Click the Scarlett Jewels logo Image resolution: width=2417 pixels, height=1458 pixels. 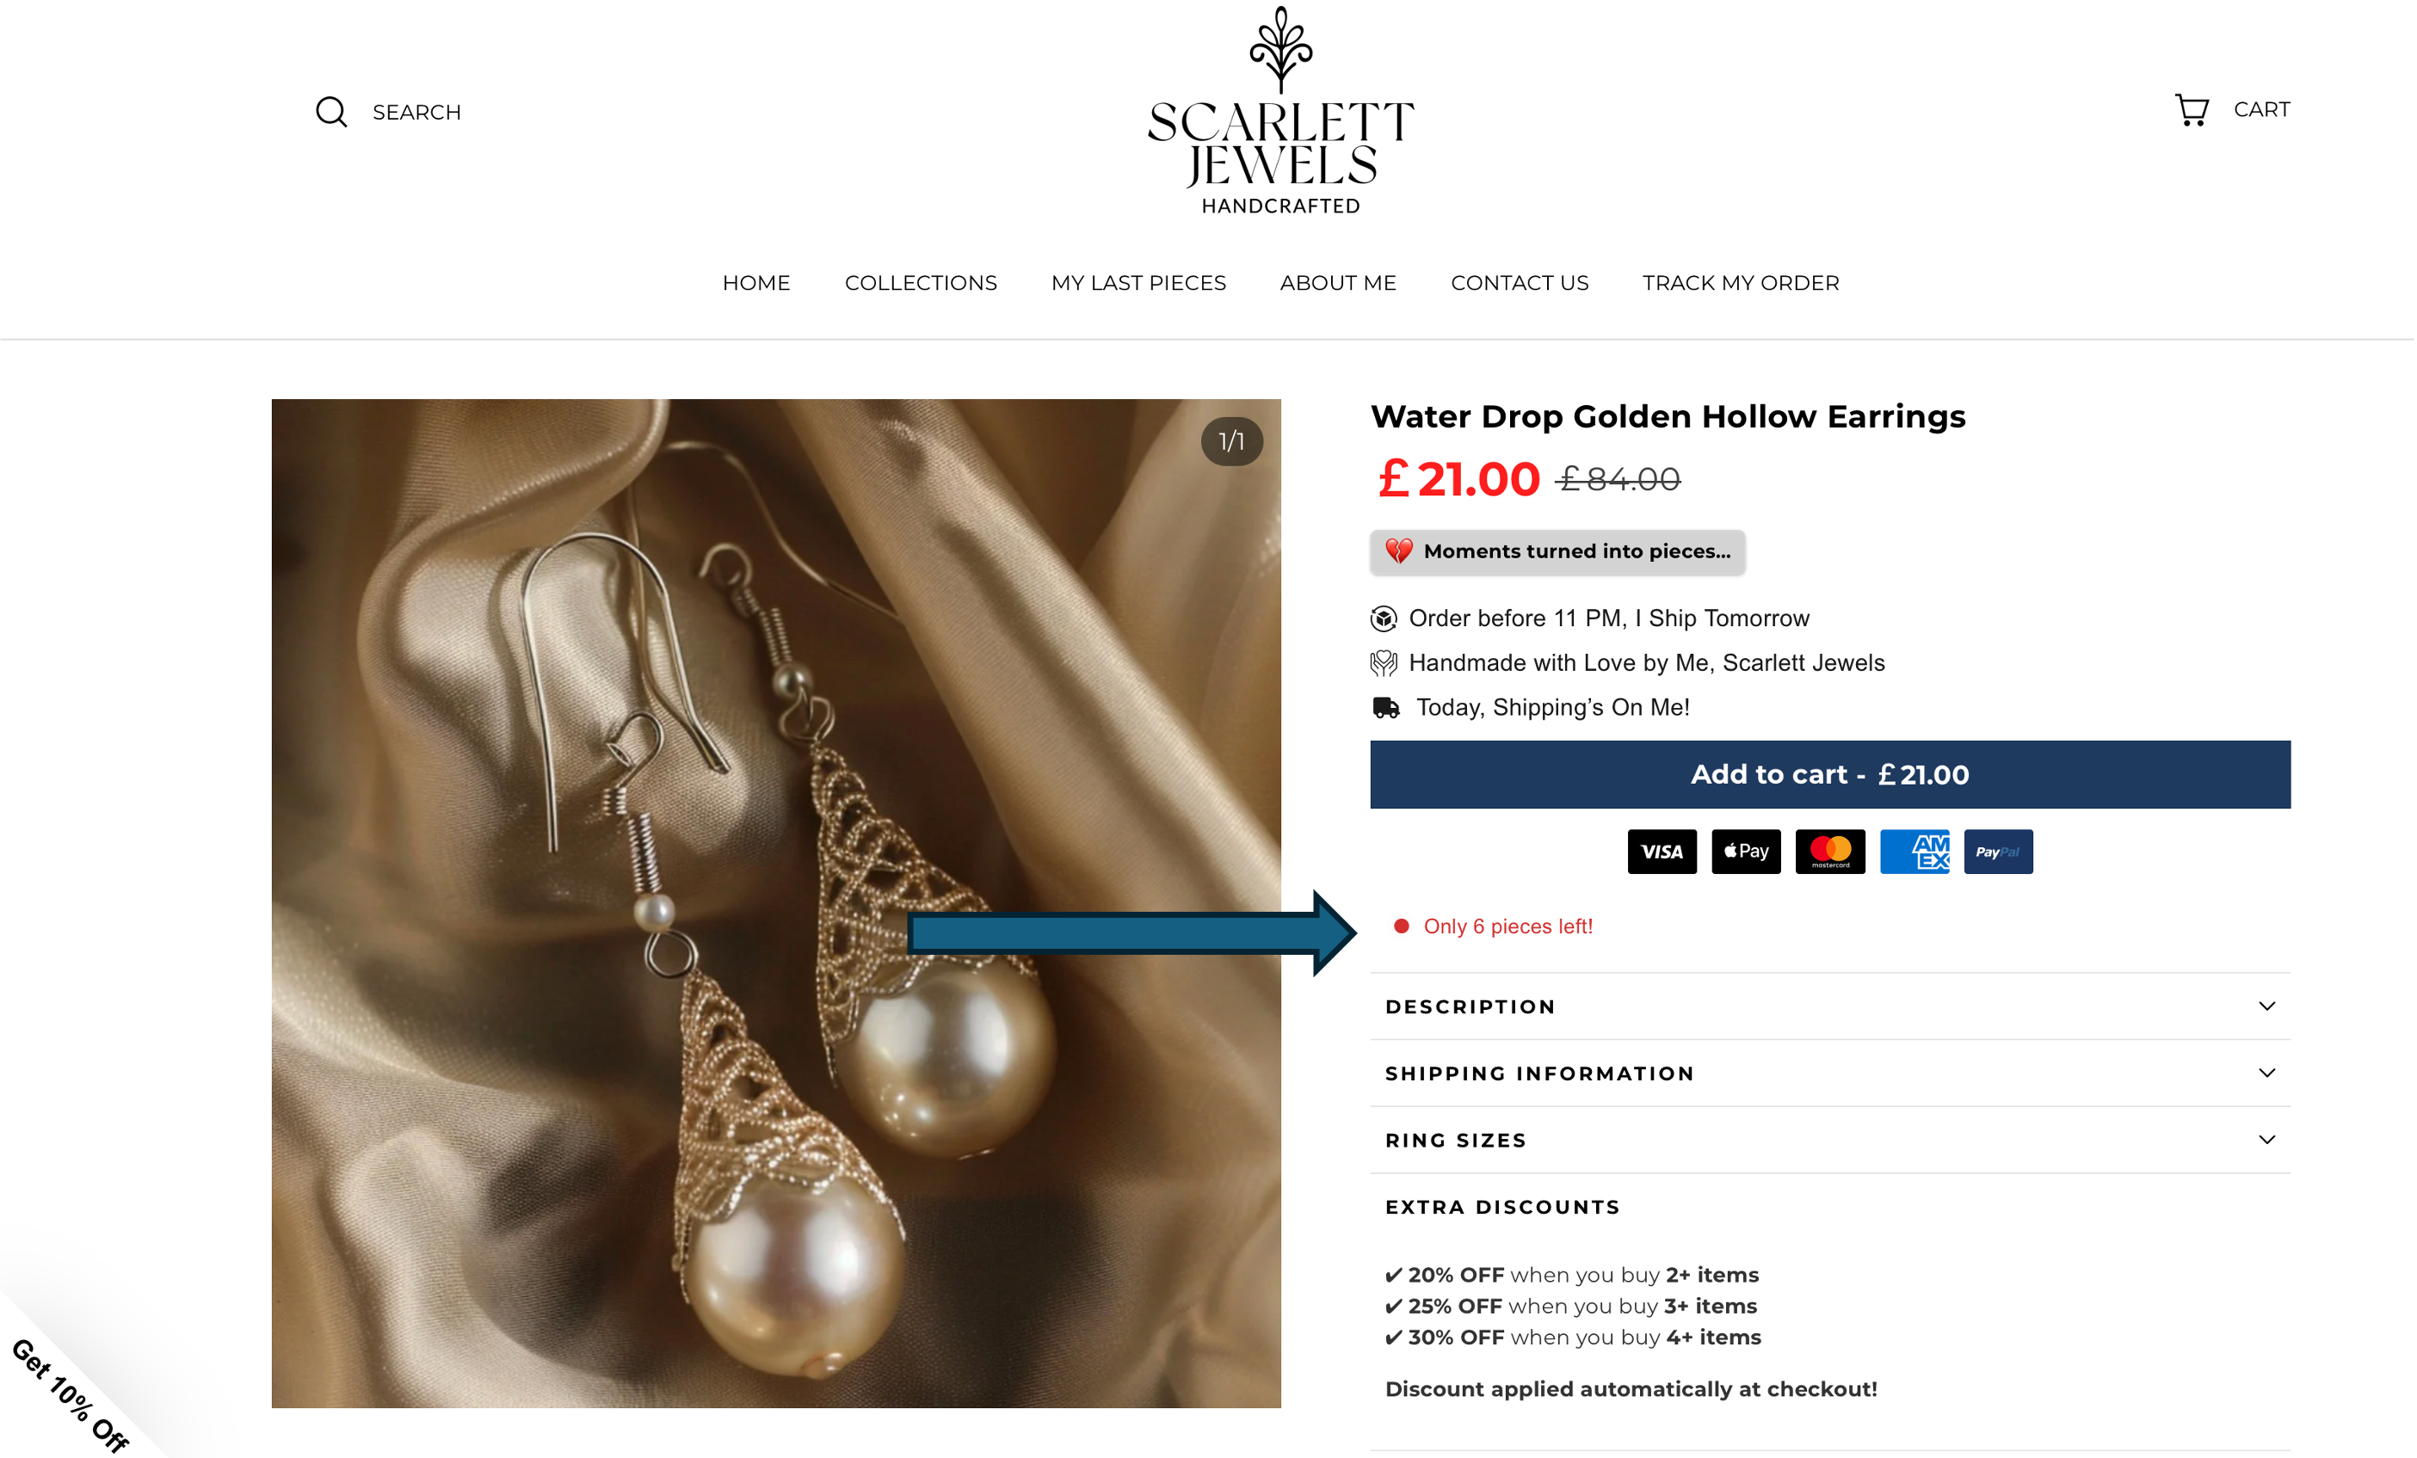pos(1281,111)
